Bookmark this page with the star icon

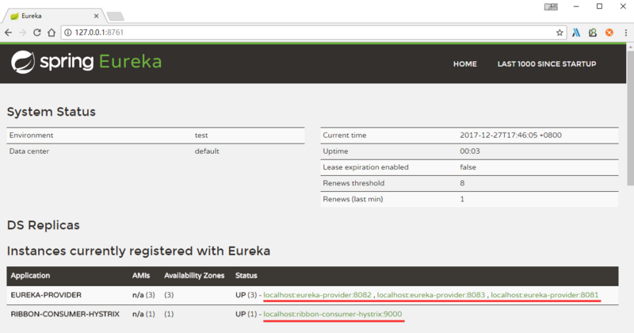pos(560,33)
